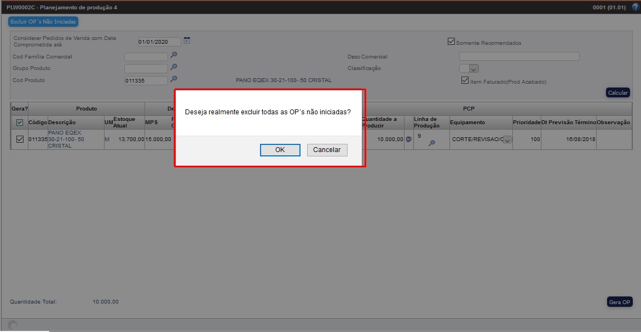Uncheck the row checkbox for product 011335
The width and height of the screenshot is (641, 332).
(x=20, y=139)
